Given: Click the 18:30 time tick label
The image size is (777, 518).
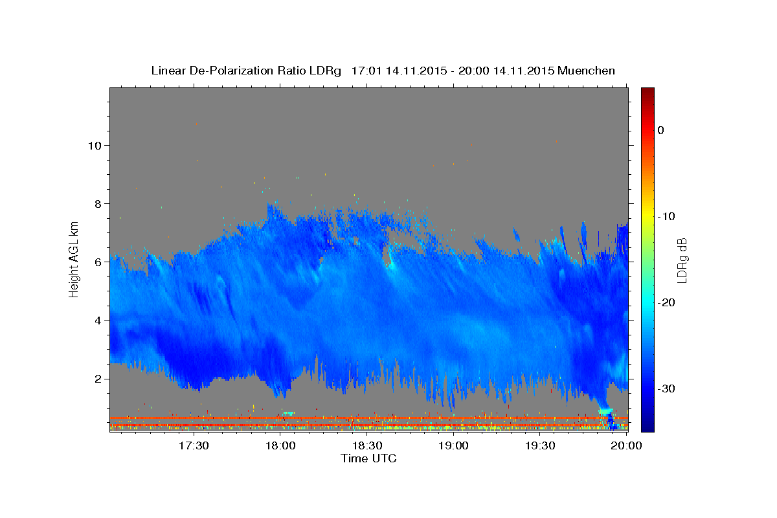Looking at the screenshot, I should (366, 446).
